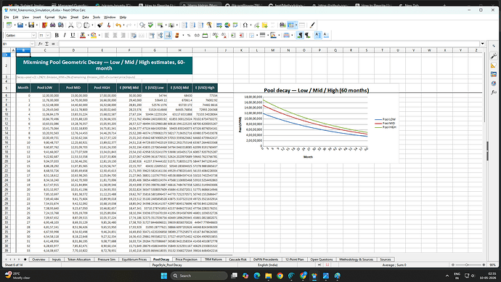Insert a comment via toolbar
This screenshot has width=501, height=282.
click(x=264, y=25)
